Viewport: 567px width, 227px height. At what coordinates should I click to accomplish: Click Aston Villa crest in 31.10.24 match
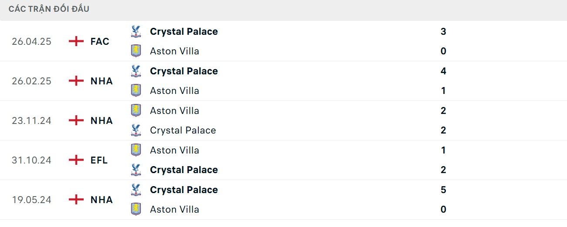(136, 150)
